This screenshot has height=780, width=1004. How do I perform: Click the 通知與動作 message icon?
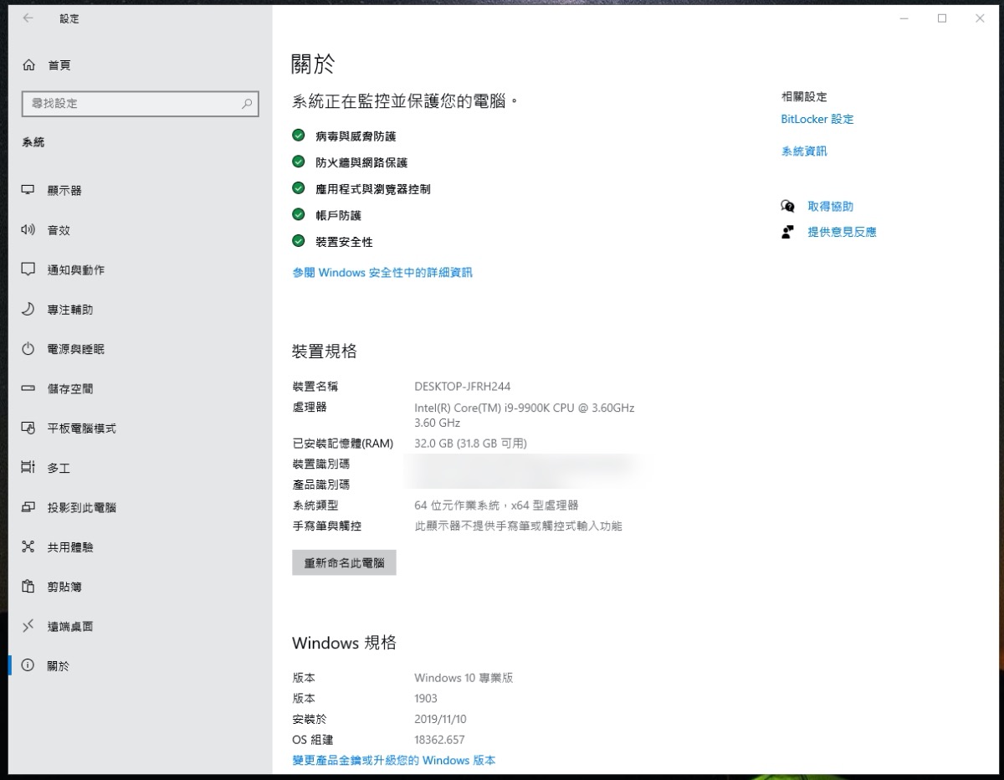(28, 269)
